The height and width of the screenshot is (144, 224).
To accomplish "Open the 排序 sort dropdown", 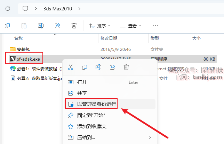I will click(x=99, y=26).
